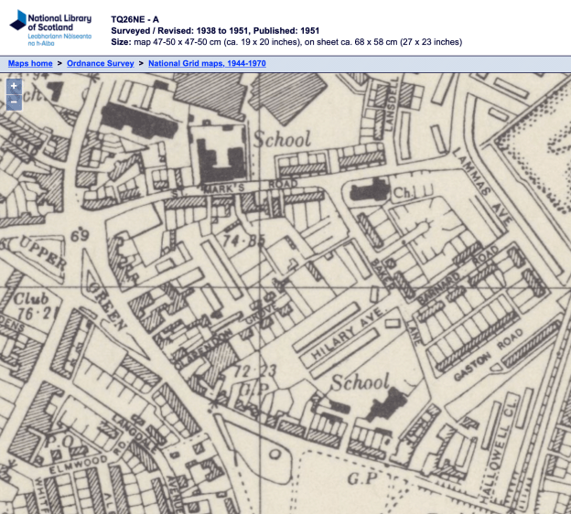
Task: Open the Maps home breadcrumb link
Action: (x=30, y=63)
